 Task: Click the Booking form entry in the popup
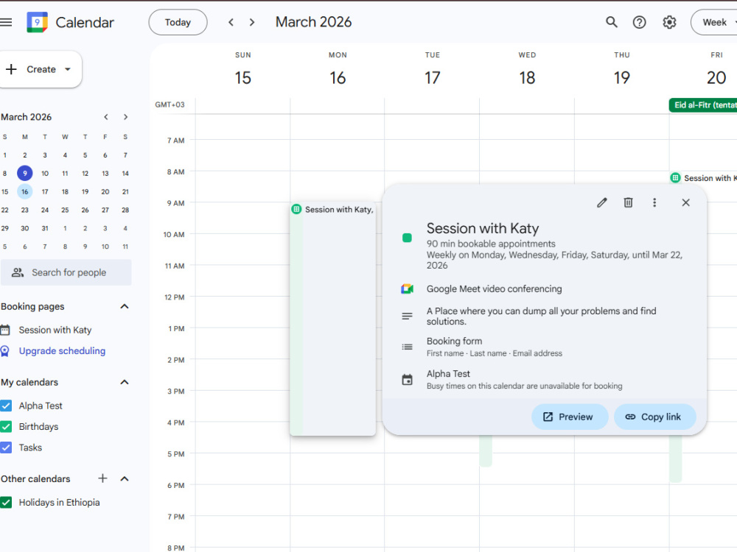494,347
